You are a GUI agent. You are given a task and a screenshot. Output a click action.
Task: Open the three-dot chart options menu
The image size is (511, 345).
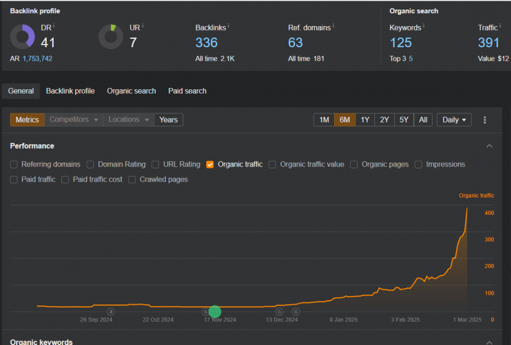tap(485, 120)
